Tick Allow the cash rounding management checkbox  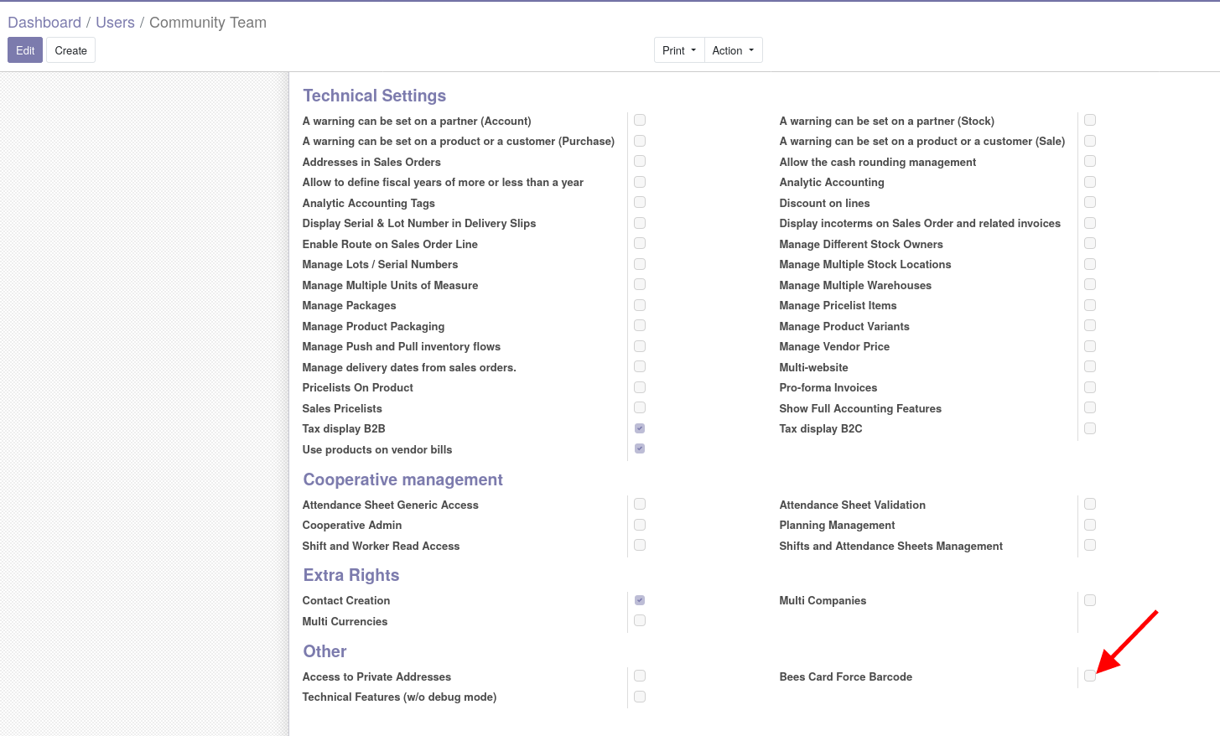point(1090,161)
